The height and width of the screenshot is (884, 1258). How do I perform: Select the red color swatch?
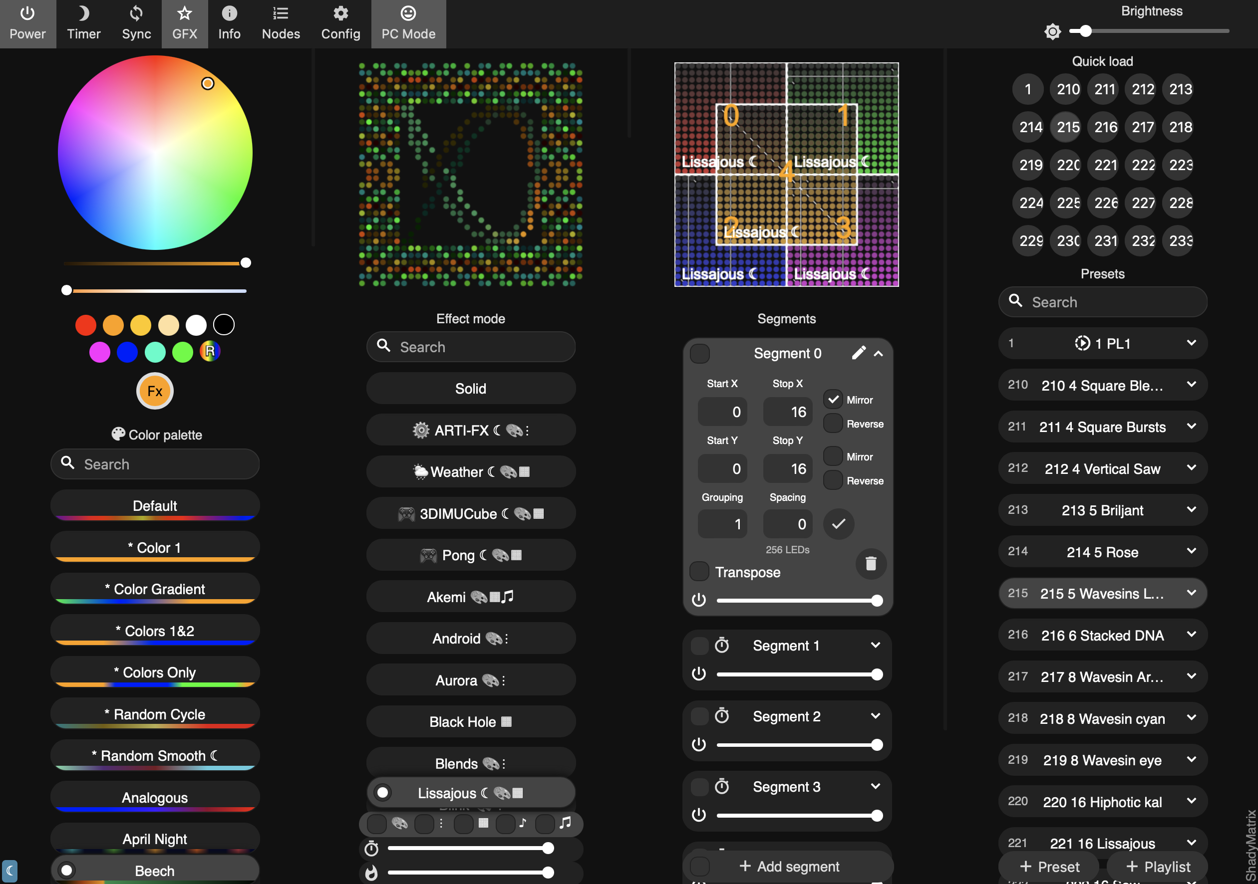coord(86,325)
